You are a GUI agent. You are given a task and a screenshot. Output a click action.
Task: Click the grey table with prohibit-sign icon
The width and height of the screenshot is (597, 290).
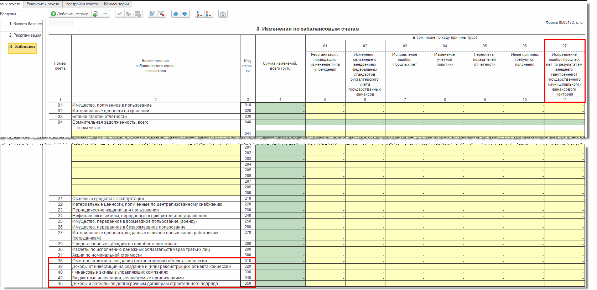coord(138,14)
